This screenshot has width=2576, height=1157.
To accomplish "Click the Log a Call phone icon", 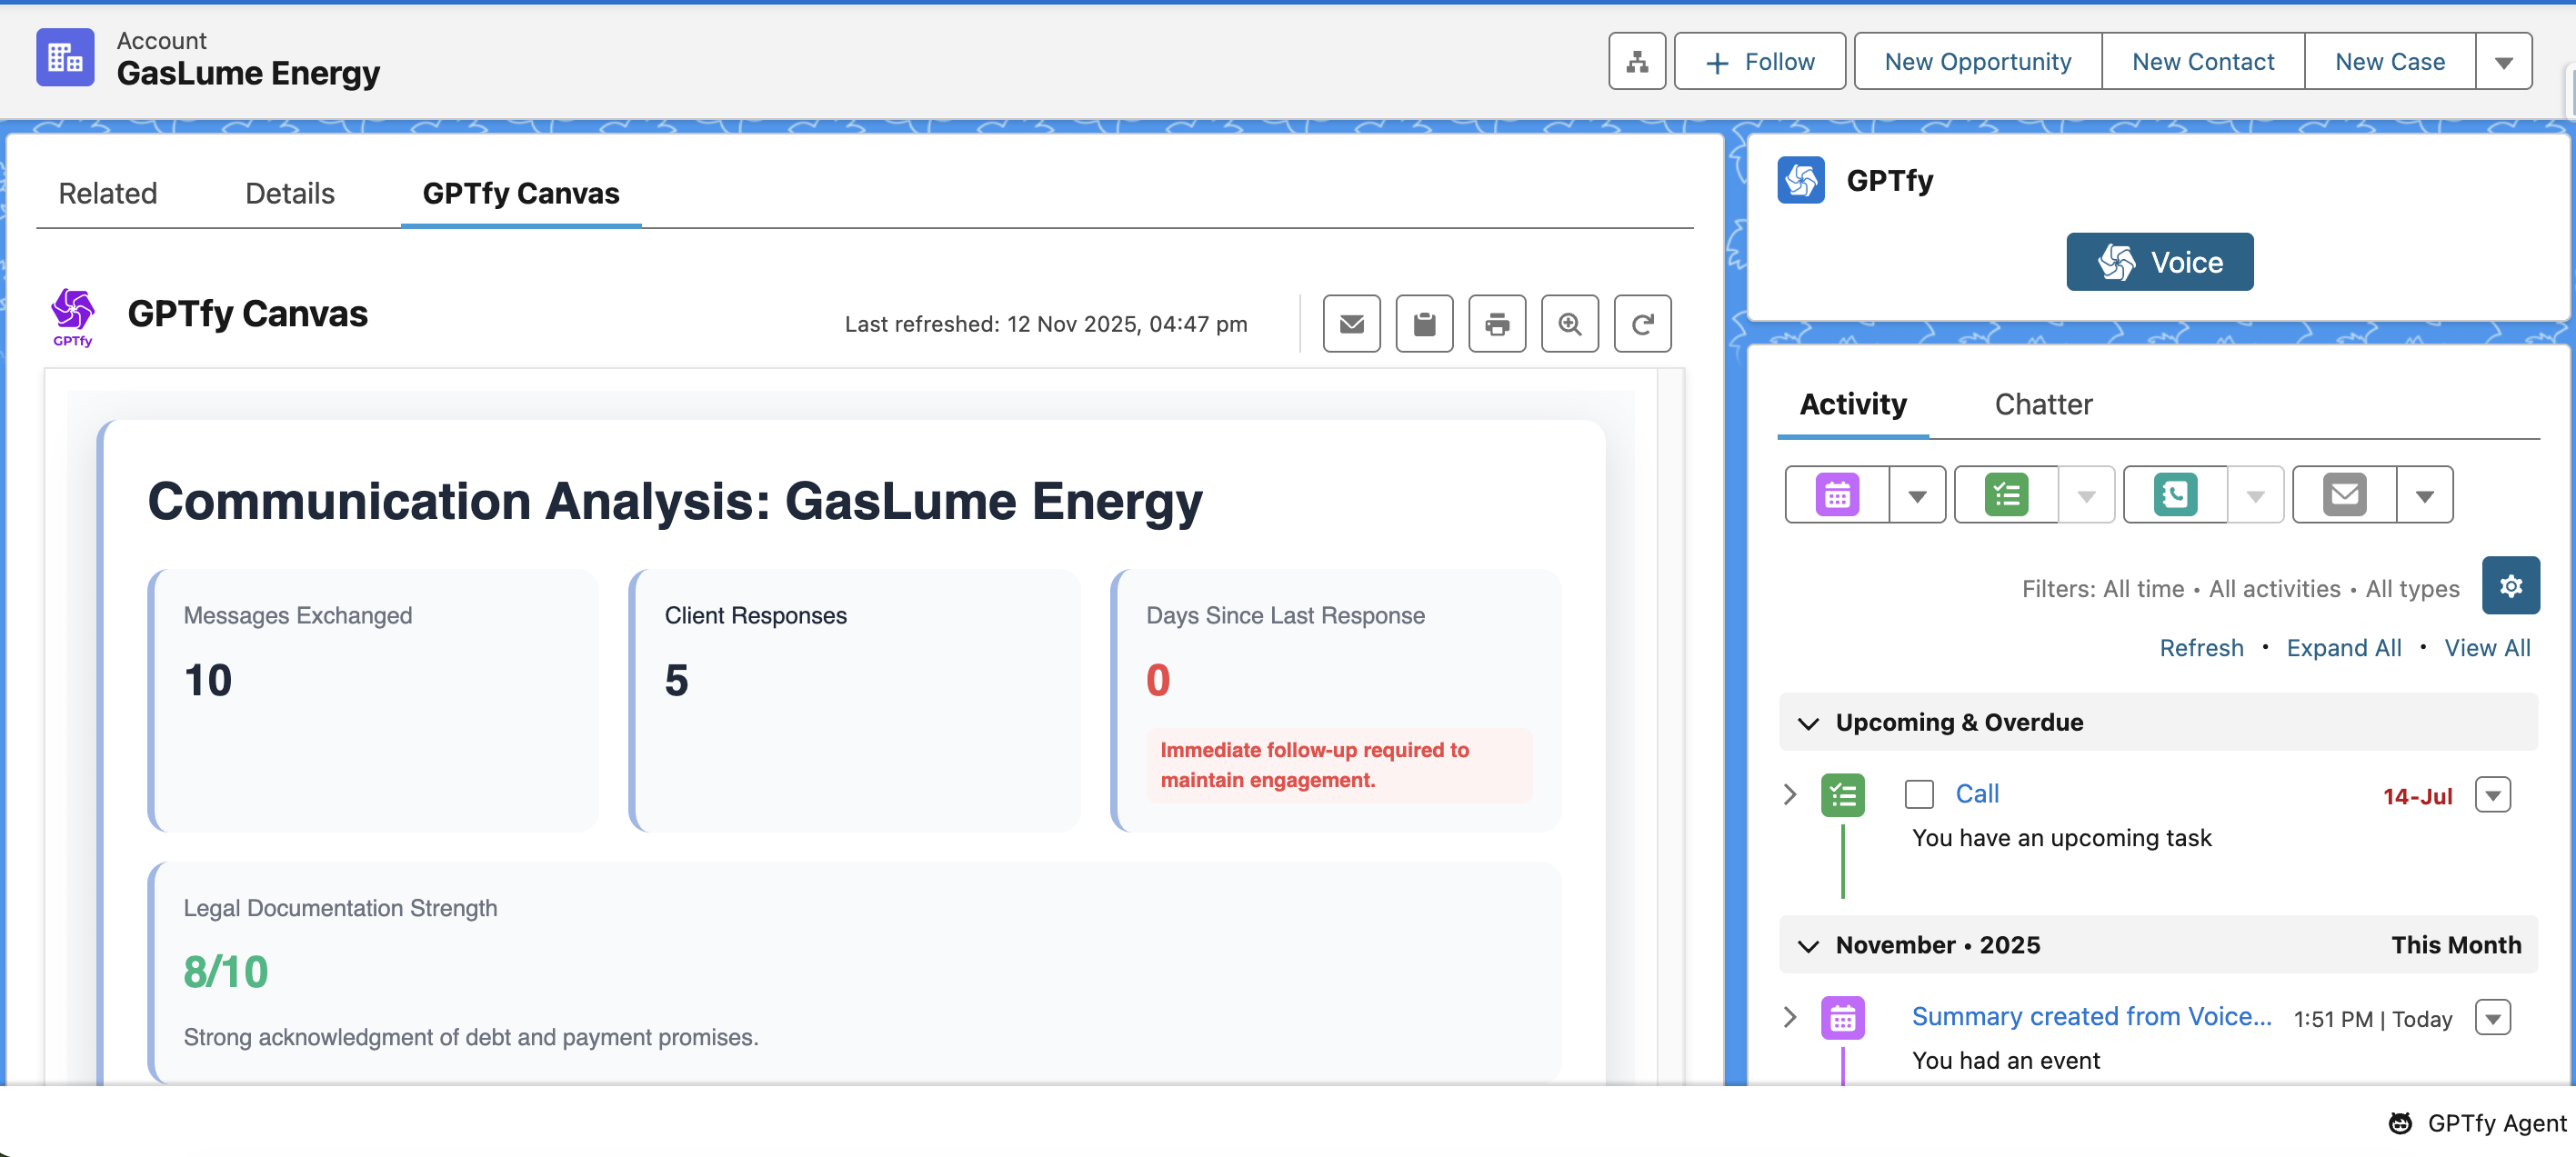I will [2175, 494].
